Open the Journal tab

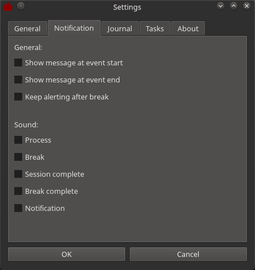[x=120, y=28]
